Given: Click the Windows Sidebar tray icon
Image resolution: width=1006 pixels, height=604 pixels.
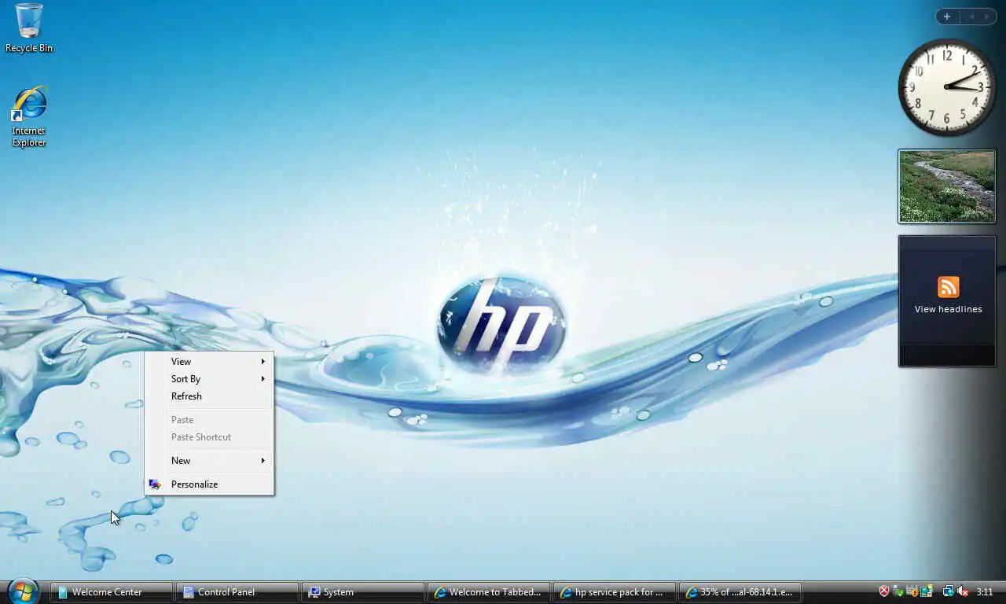Looking at the screenshot, I should point(927,591).
